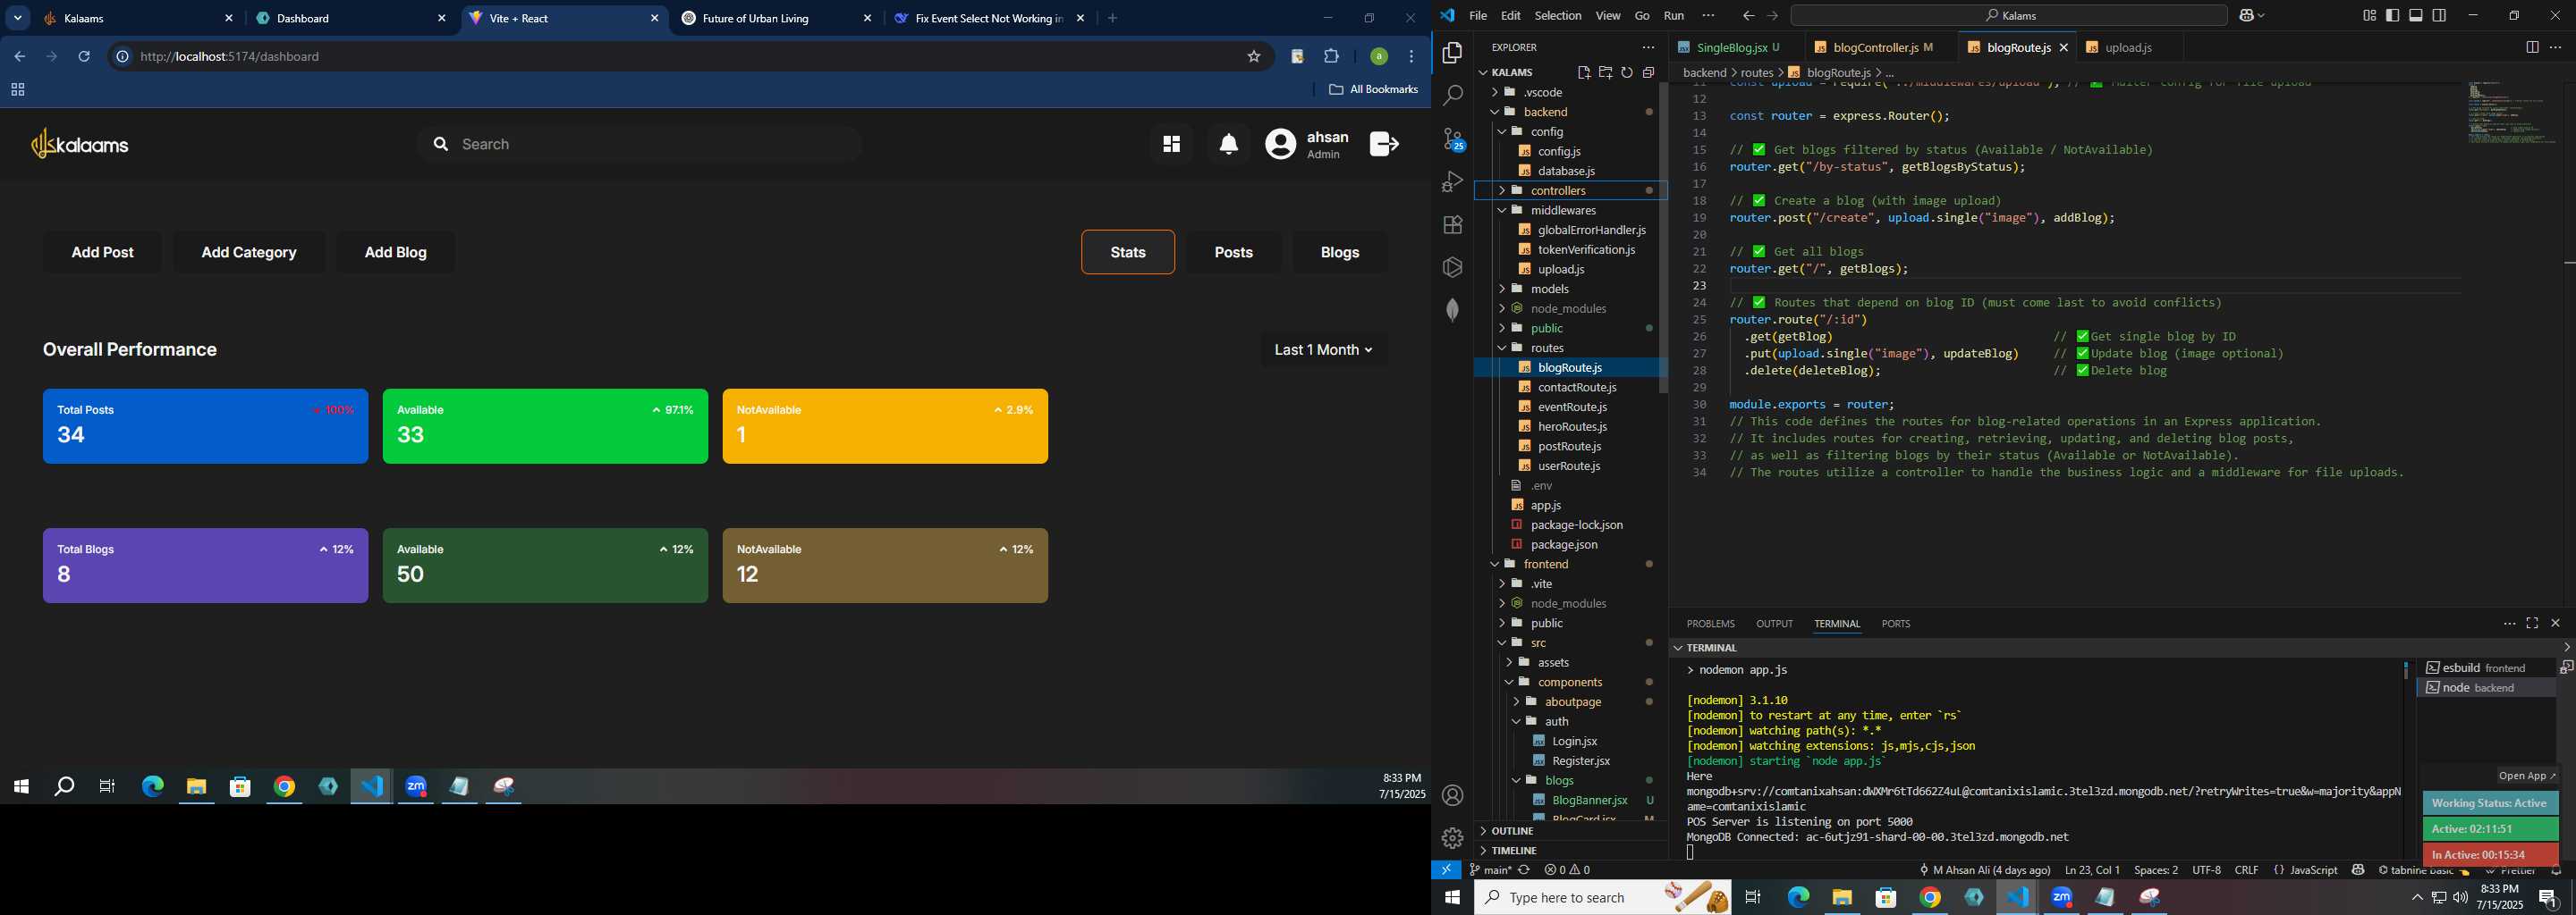Open Chrome extensions puzzle icon

pos(1331,57)
